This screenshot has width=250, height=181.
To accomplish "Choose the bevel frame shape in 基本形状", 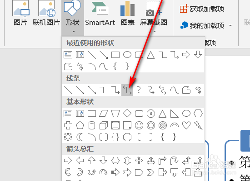I will (115, 125).
